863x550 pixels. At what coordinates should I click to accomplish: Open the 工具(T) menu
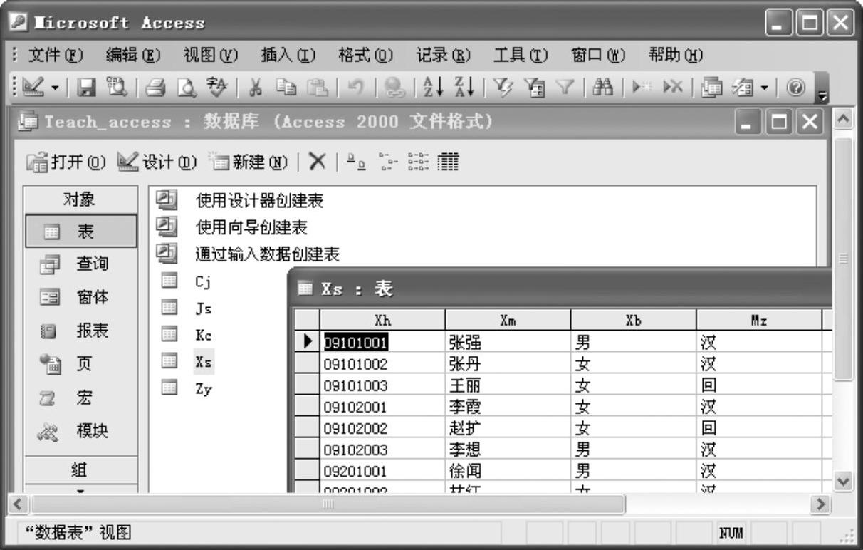pos(521,54)
